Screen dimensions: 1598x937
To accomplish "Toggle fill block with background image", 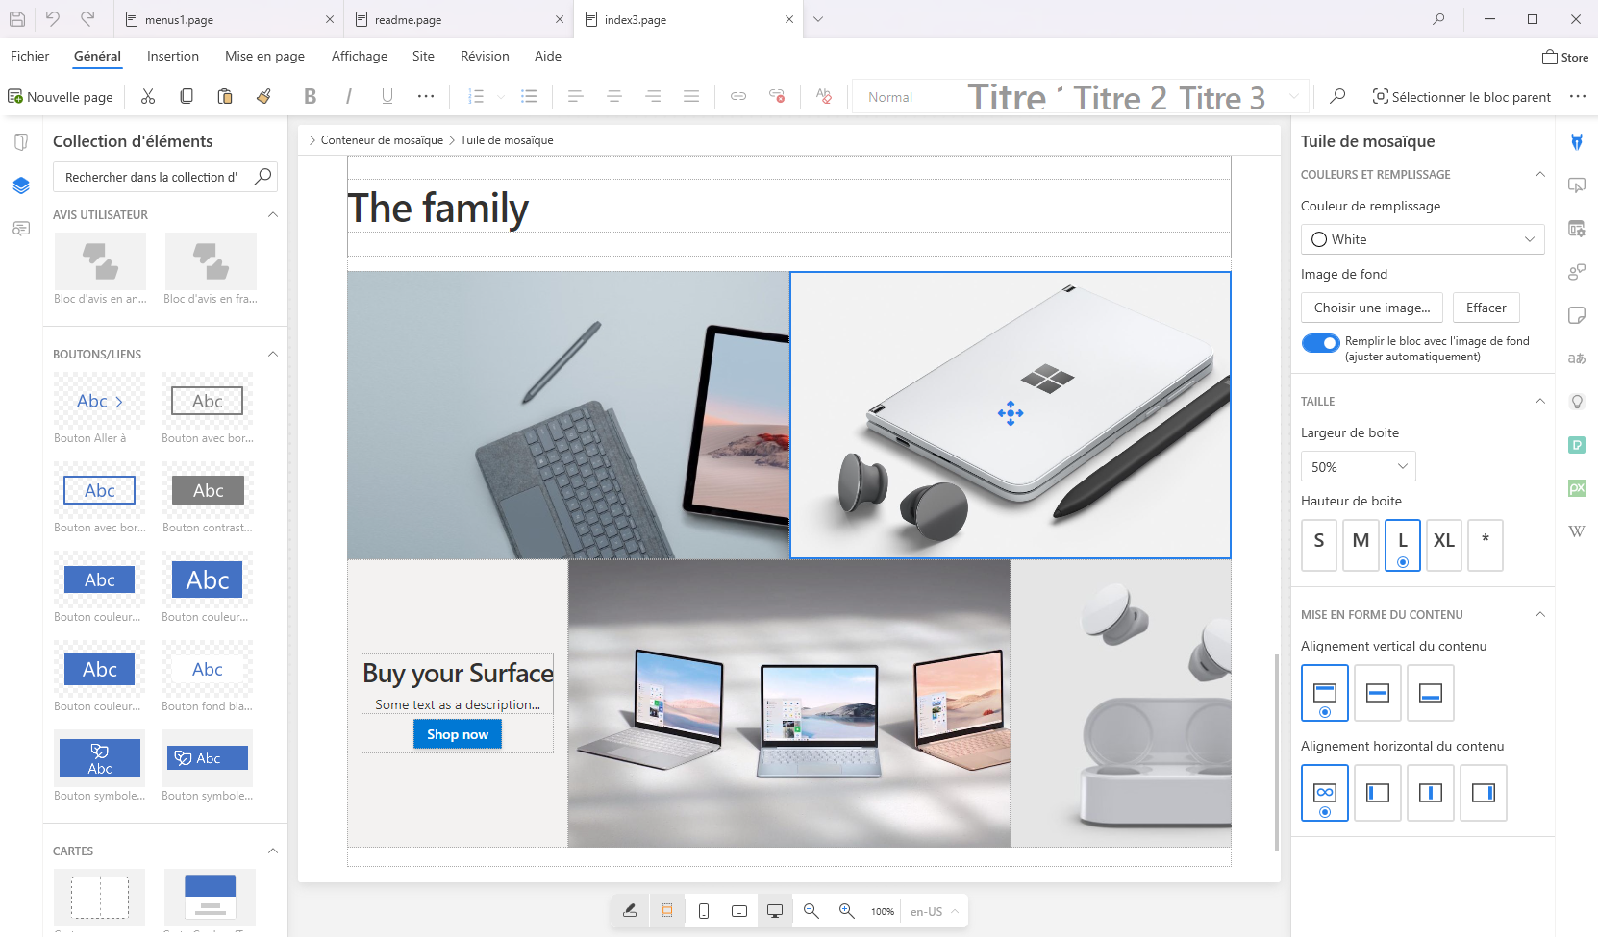I will (1320, 343).
